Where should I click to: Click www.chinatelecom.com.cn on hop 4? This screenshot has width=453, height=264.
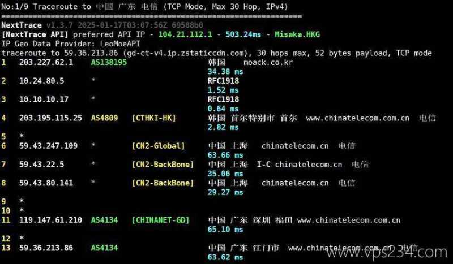[358, 118]
